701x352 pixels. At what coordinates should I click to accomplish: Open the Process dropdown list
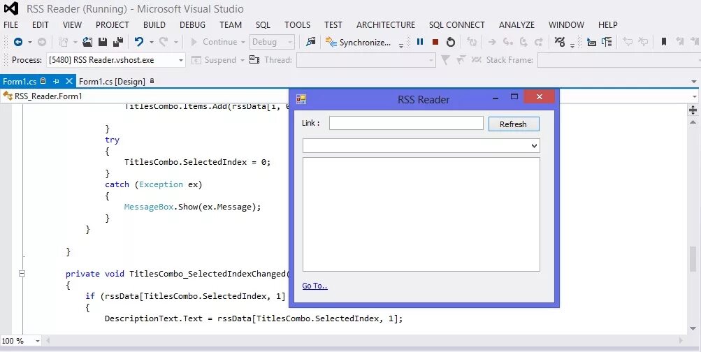click(x=180, y=60)
